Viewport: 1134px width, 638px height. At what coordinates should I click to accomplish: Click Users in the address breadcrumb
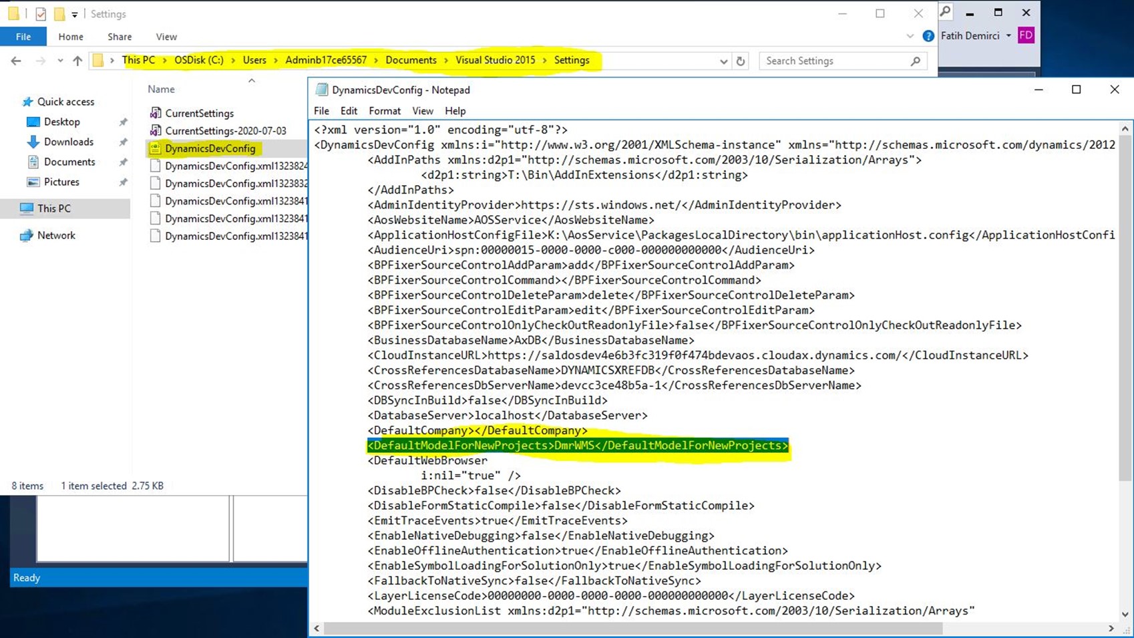coord(254,60)
